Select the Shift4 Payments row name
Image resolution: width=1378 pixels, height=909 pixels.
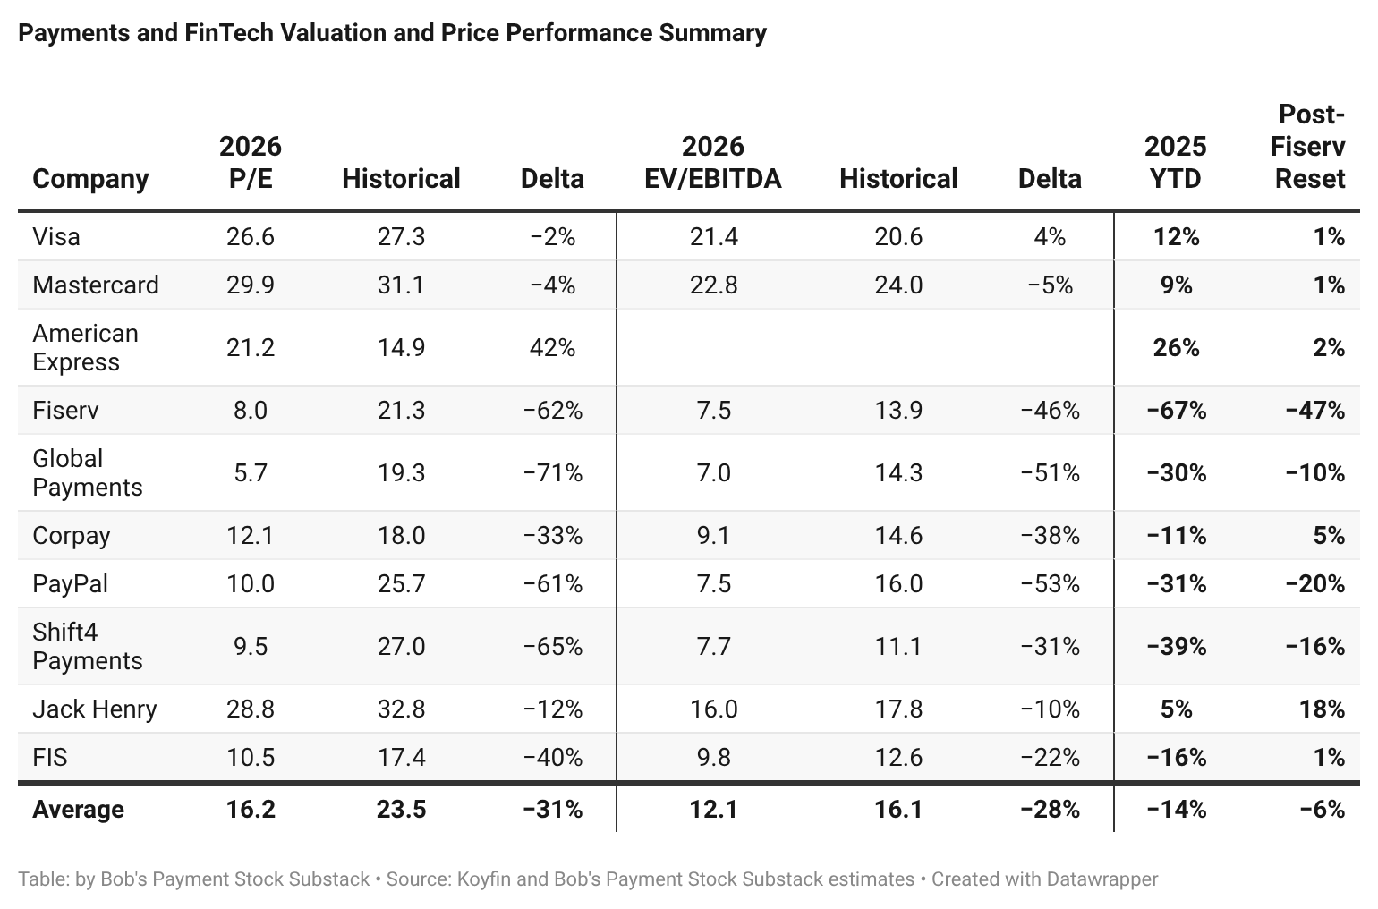(x=88, y=646)
